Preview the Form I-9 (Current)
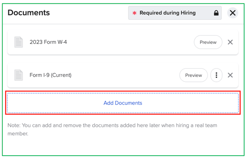246x159 pixels. [x=193, y=75]
